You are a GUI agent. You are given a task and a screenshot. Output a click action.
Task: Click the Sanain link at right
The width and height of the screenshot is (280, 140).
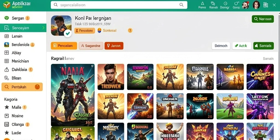[268, 59]
